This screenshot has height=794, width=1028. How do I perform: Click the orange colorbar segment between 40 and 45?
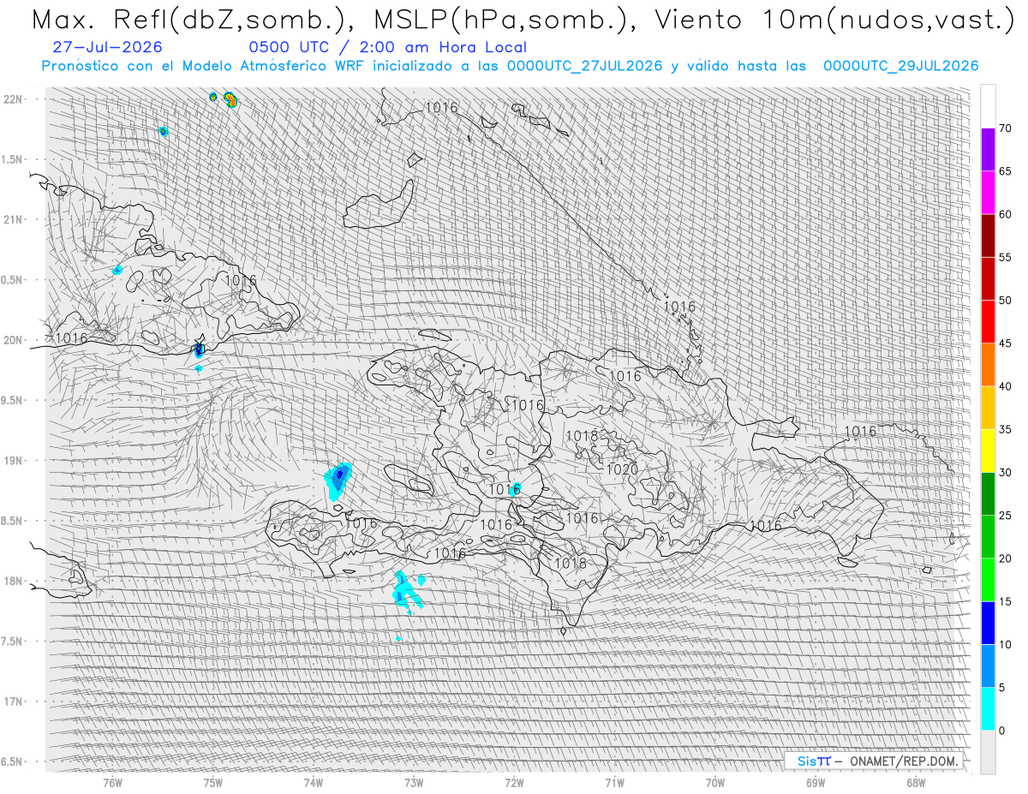click(988, 365)
